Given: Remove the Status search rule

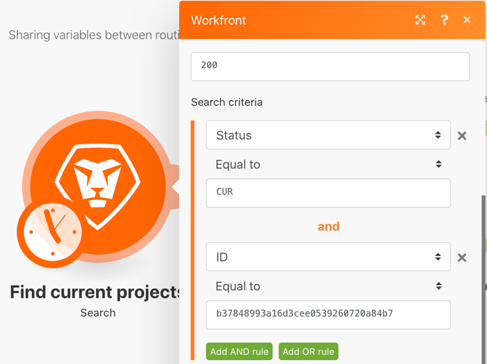Looking at the screenshot, I should pos(462,136).
